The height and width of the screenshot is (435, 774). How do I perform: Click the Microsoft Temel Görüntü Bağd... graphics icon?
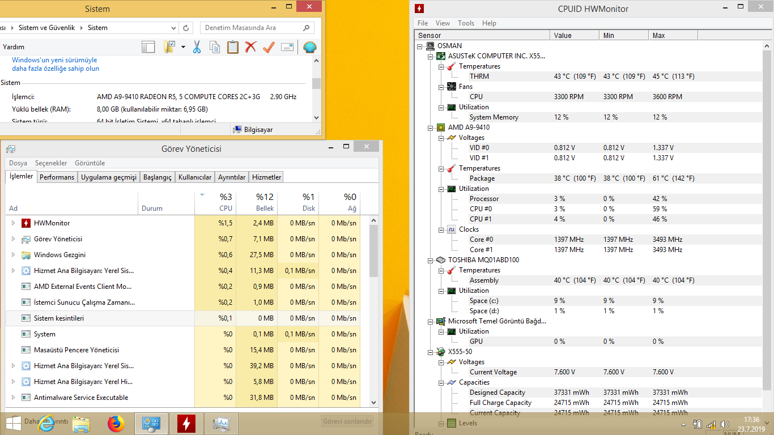tap(441, 321)
